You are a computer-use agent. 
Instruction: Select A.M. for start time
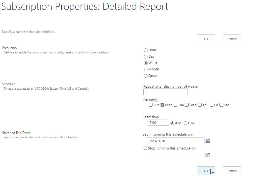[172, 123]
